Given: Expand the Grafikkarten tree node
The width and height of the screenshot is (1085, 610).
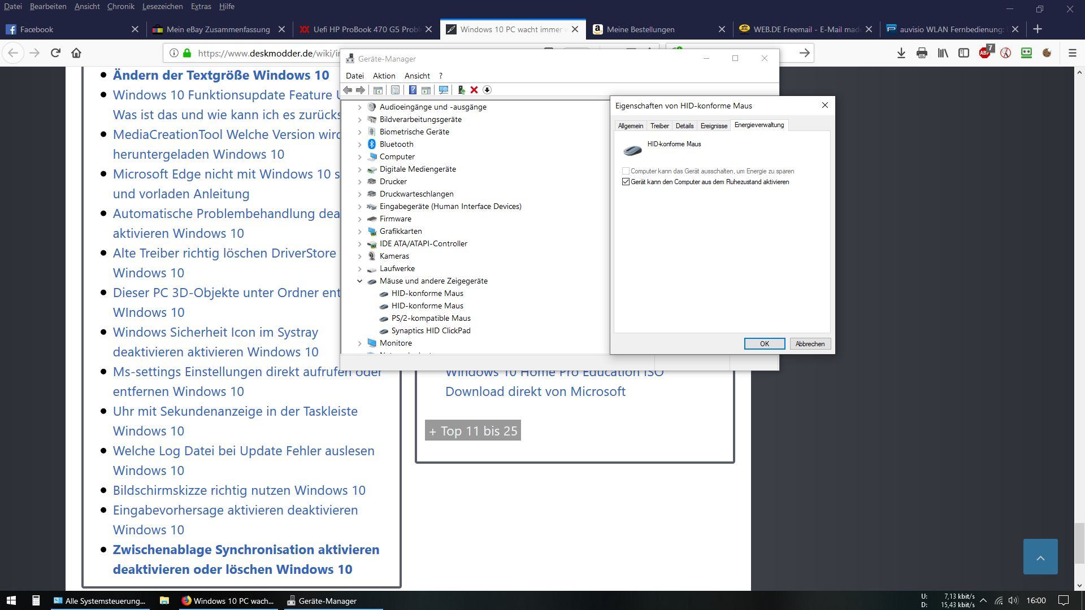Looking at the screenshot, I should 359,231.
